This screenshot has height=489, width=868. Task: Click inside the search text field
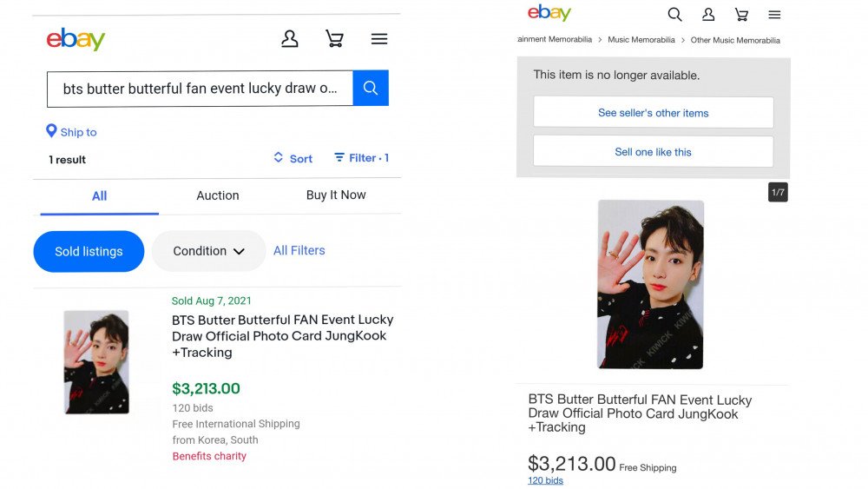200,89
